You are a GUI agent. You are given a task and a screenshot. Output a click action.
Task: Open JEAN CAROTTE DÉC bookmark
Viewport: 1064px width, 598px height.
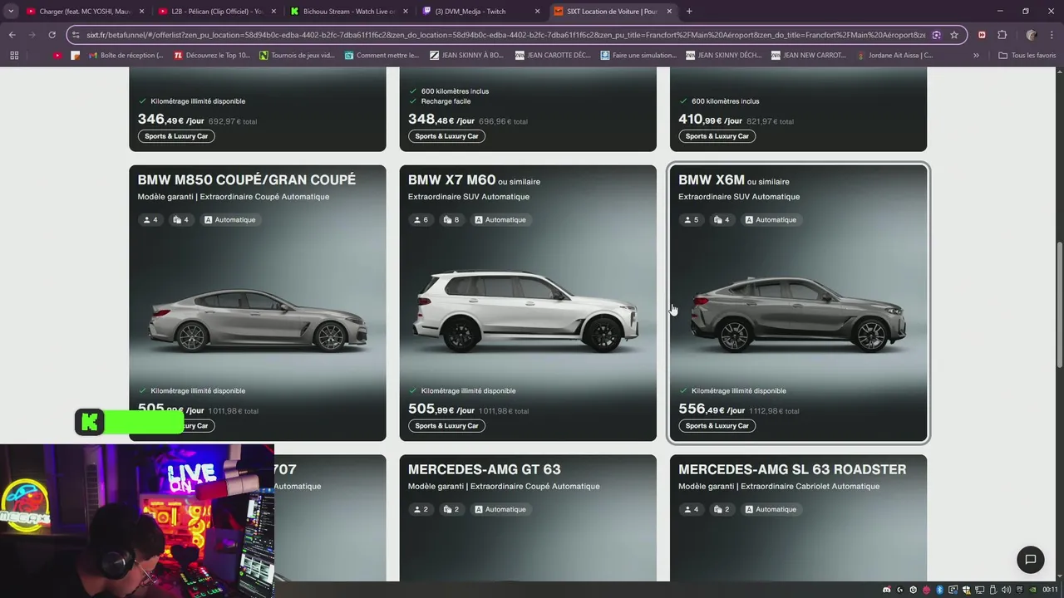553,56
